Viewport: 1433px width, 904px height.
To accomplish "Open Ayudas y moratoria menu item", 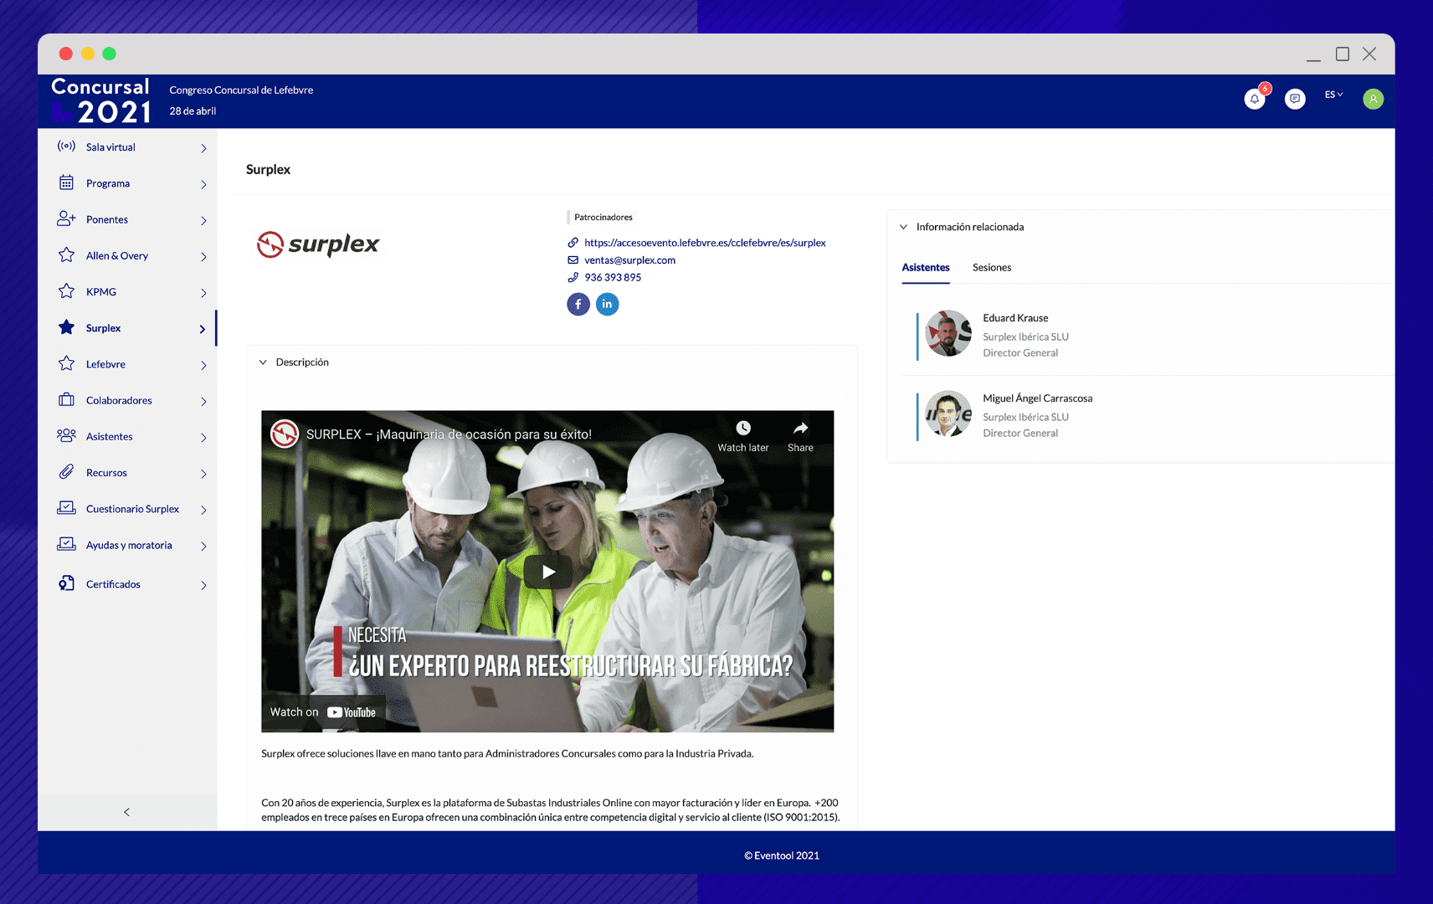I will point(127,545).
